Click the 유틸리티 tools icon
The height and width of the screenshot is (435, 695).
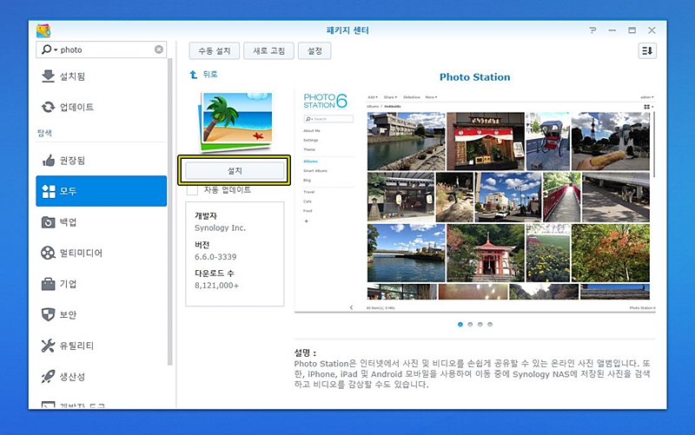click(x=48, y=346)
